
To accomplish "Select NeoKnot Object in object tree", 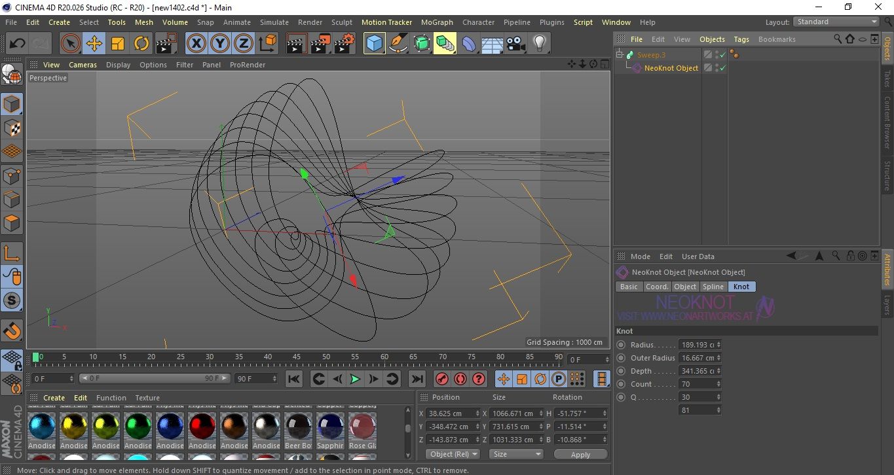I will coord(671,68).
